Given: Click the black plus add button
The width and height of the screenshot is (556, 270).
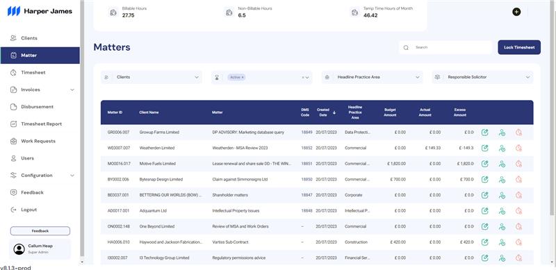Looking at the screenshot, I should [x=516, y=12].
